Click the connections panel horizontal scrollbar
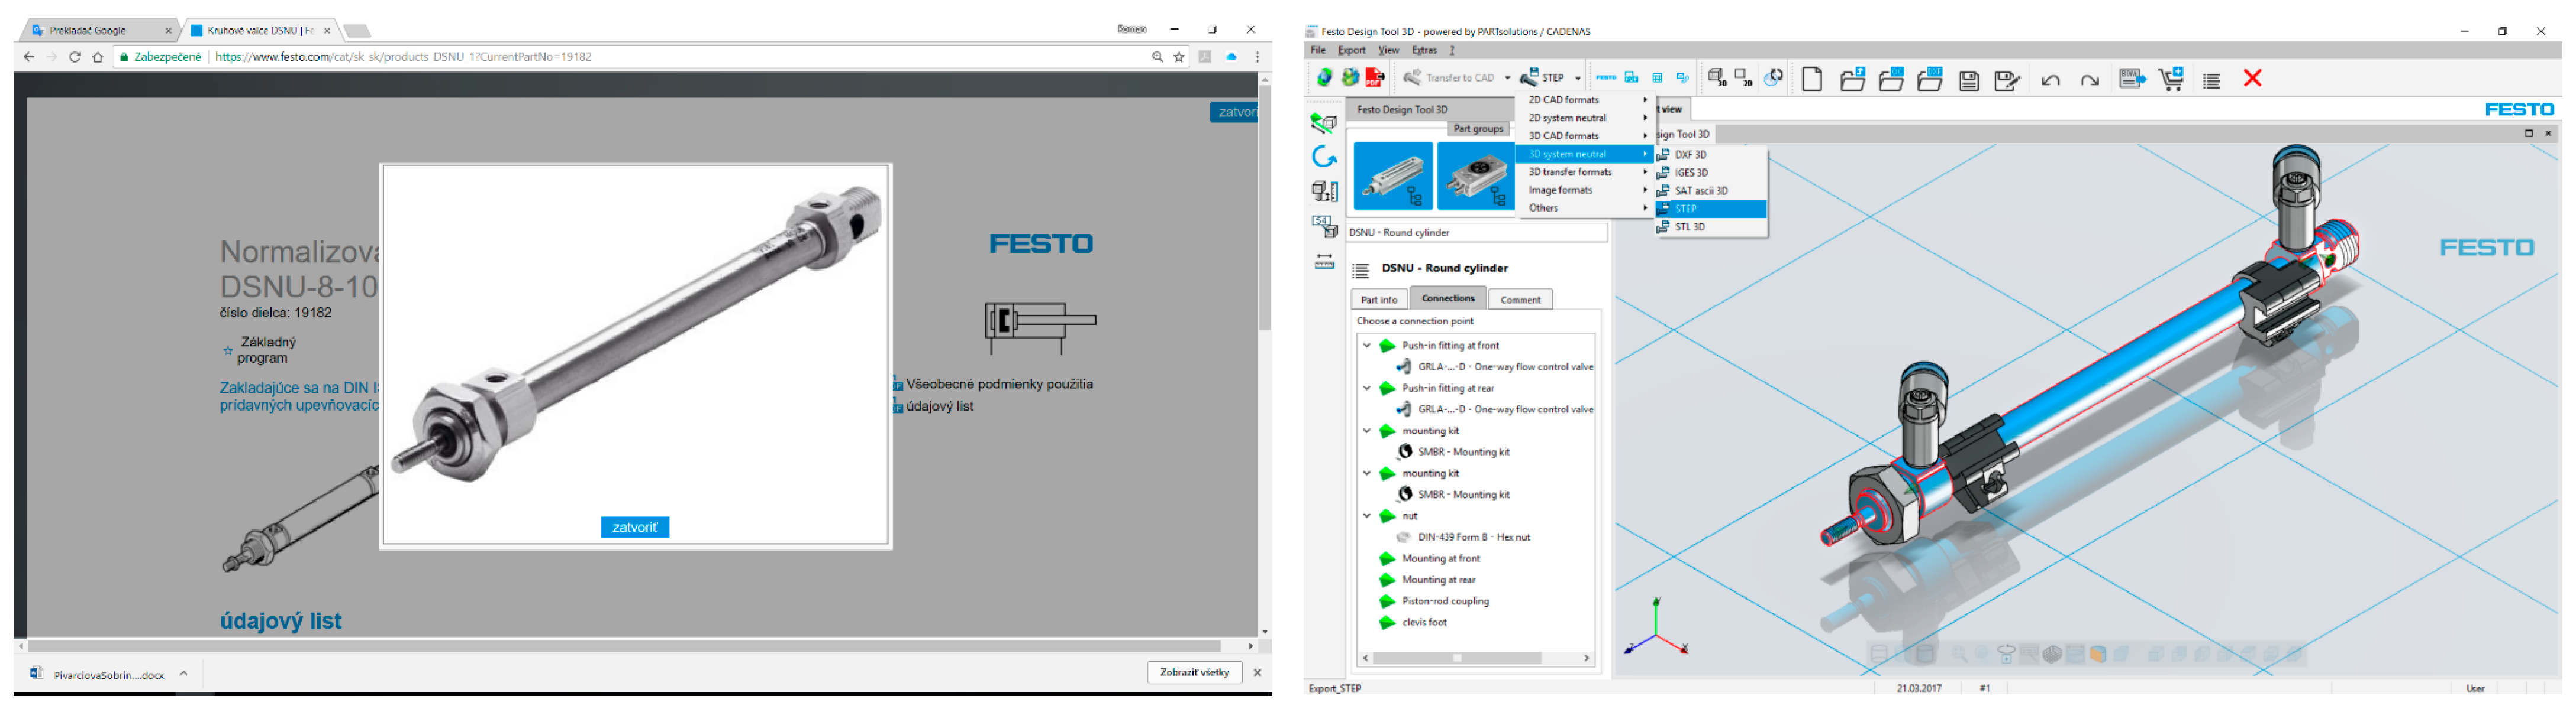The image size is (2576, 709). pyautogui.click(x=1457, y=658)
